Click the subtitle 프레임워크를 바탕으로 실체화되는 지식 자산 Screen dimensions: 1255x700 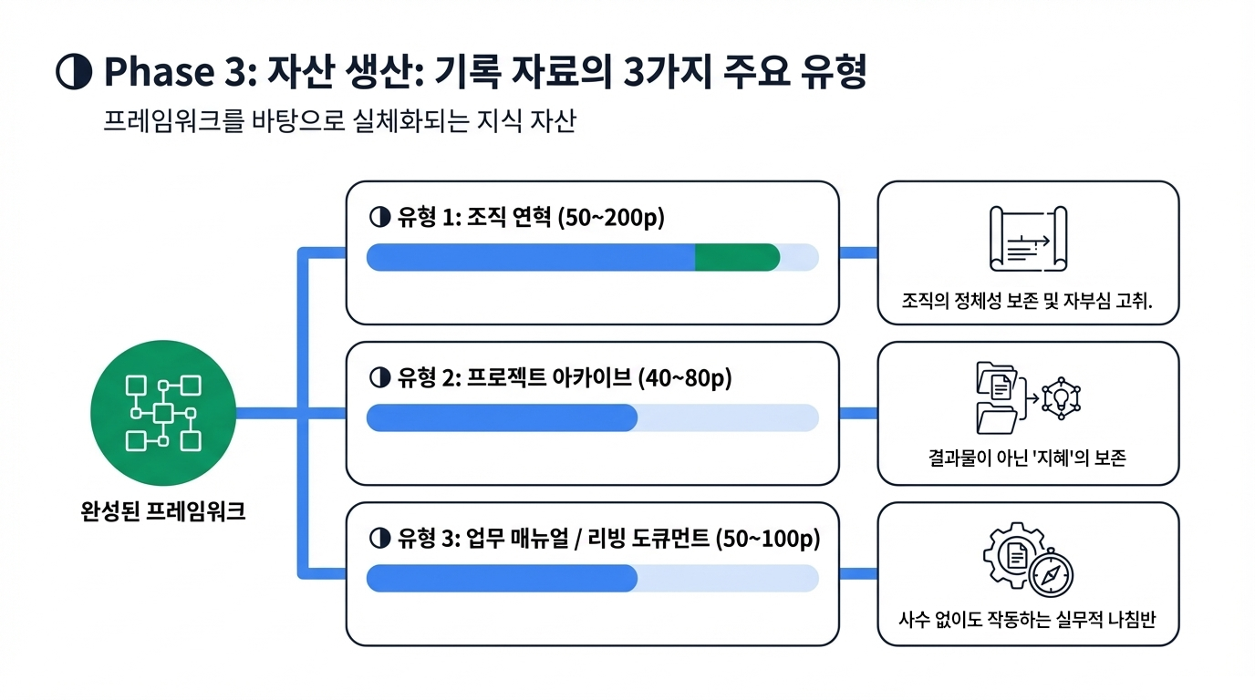click(x=341, y=122)
